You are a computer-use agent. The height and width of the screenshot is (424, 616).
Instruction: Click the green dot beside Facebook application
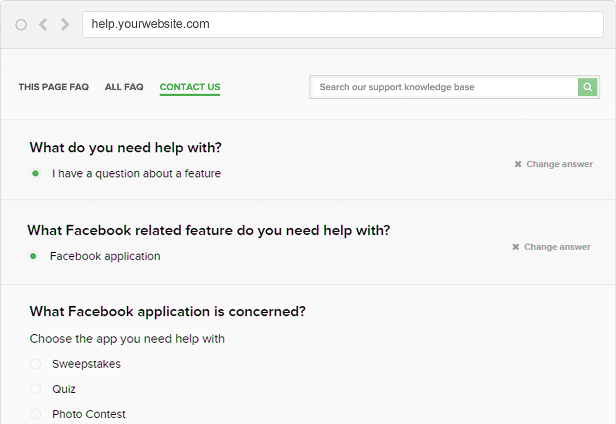(33, 256)
